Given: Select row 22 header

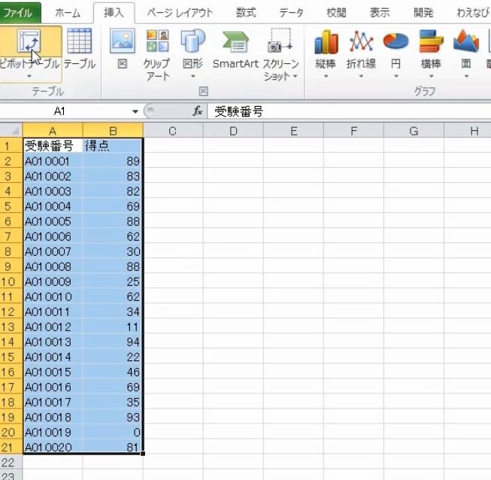Looking at the screenshot, I should tap(11, 462).
